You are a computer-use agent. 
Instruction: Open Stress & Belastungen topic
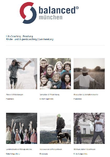coord(15,94)
